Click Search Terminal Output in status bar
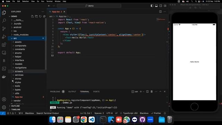This screenshot has height=125, width=222. pos(48,113)
